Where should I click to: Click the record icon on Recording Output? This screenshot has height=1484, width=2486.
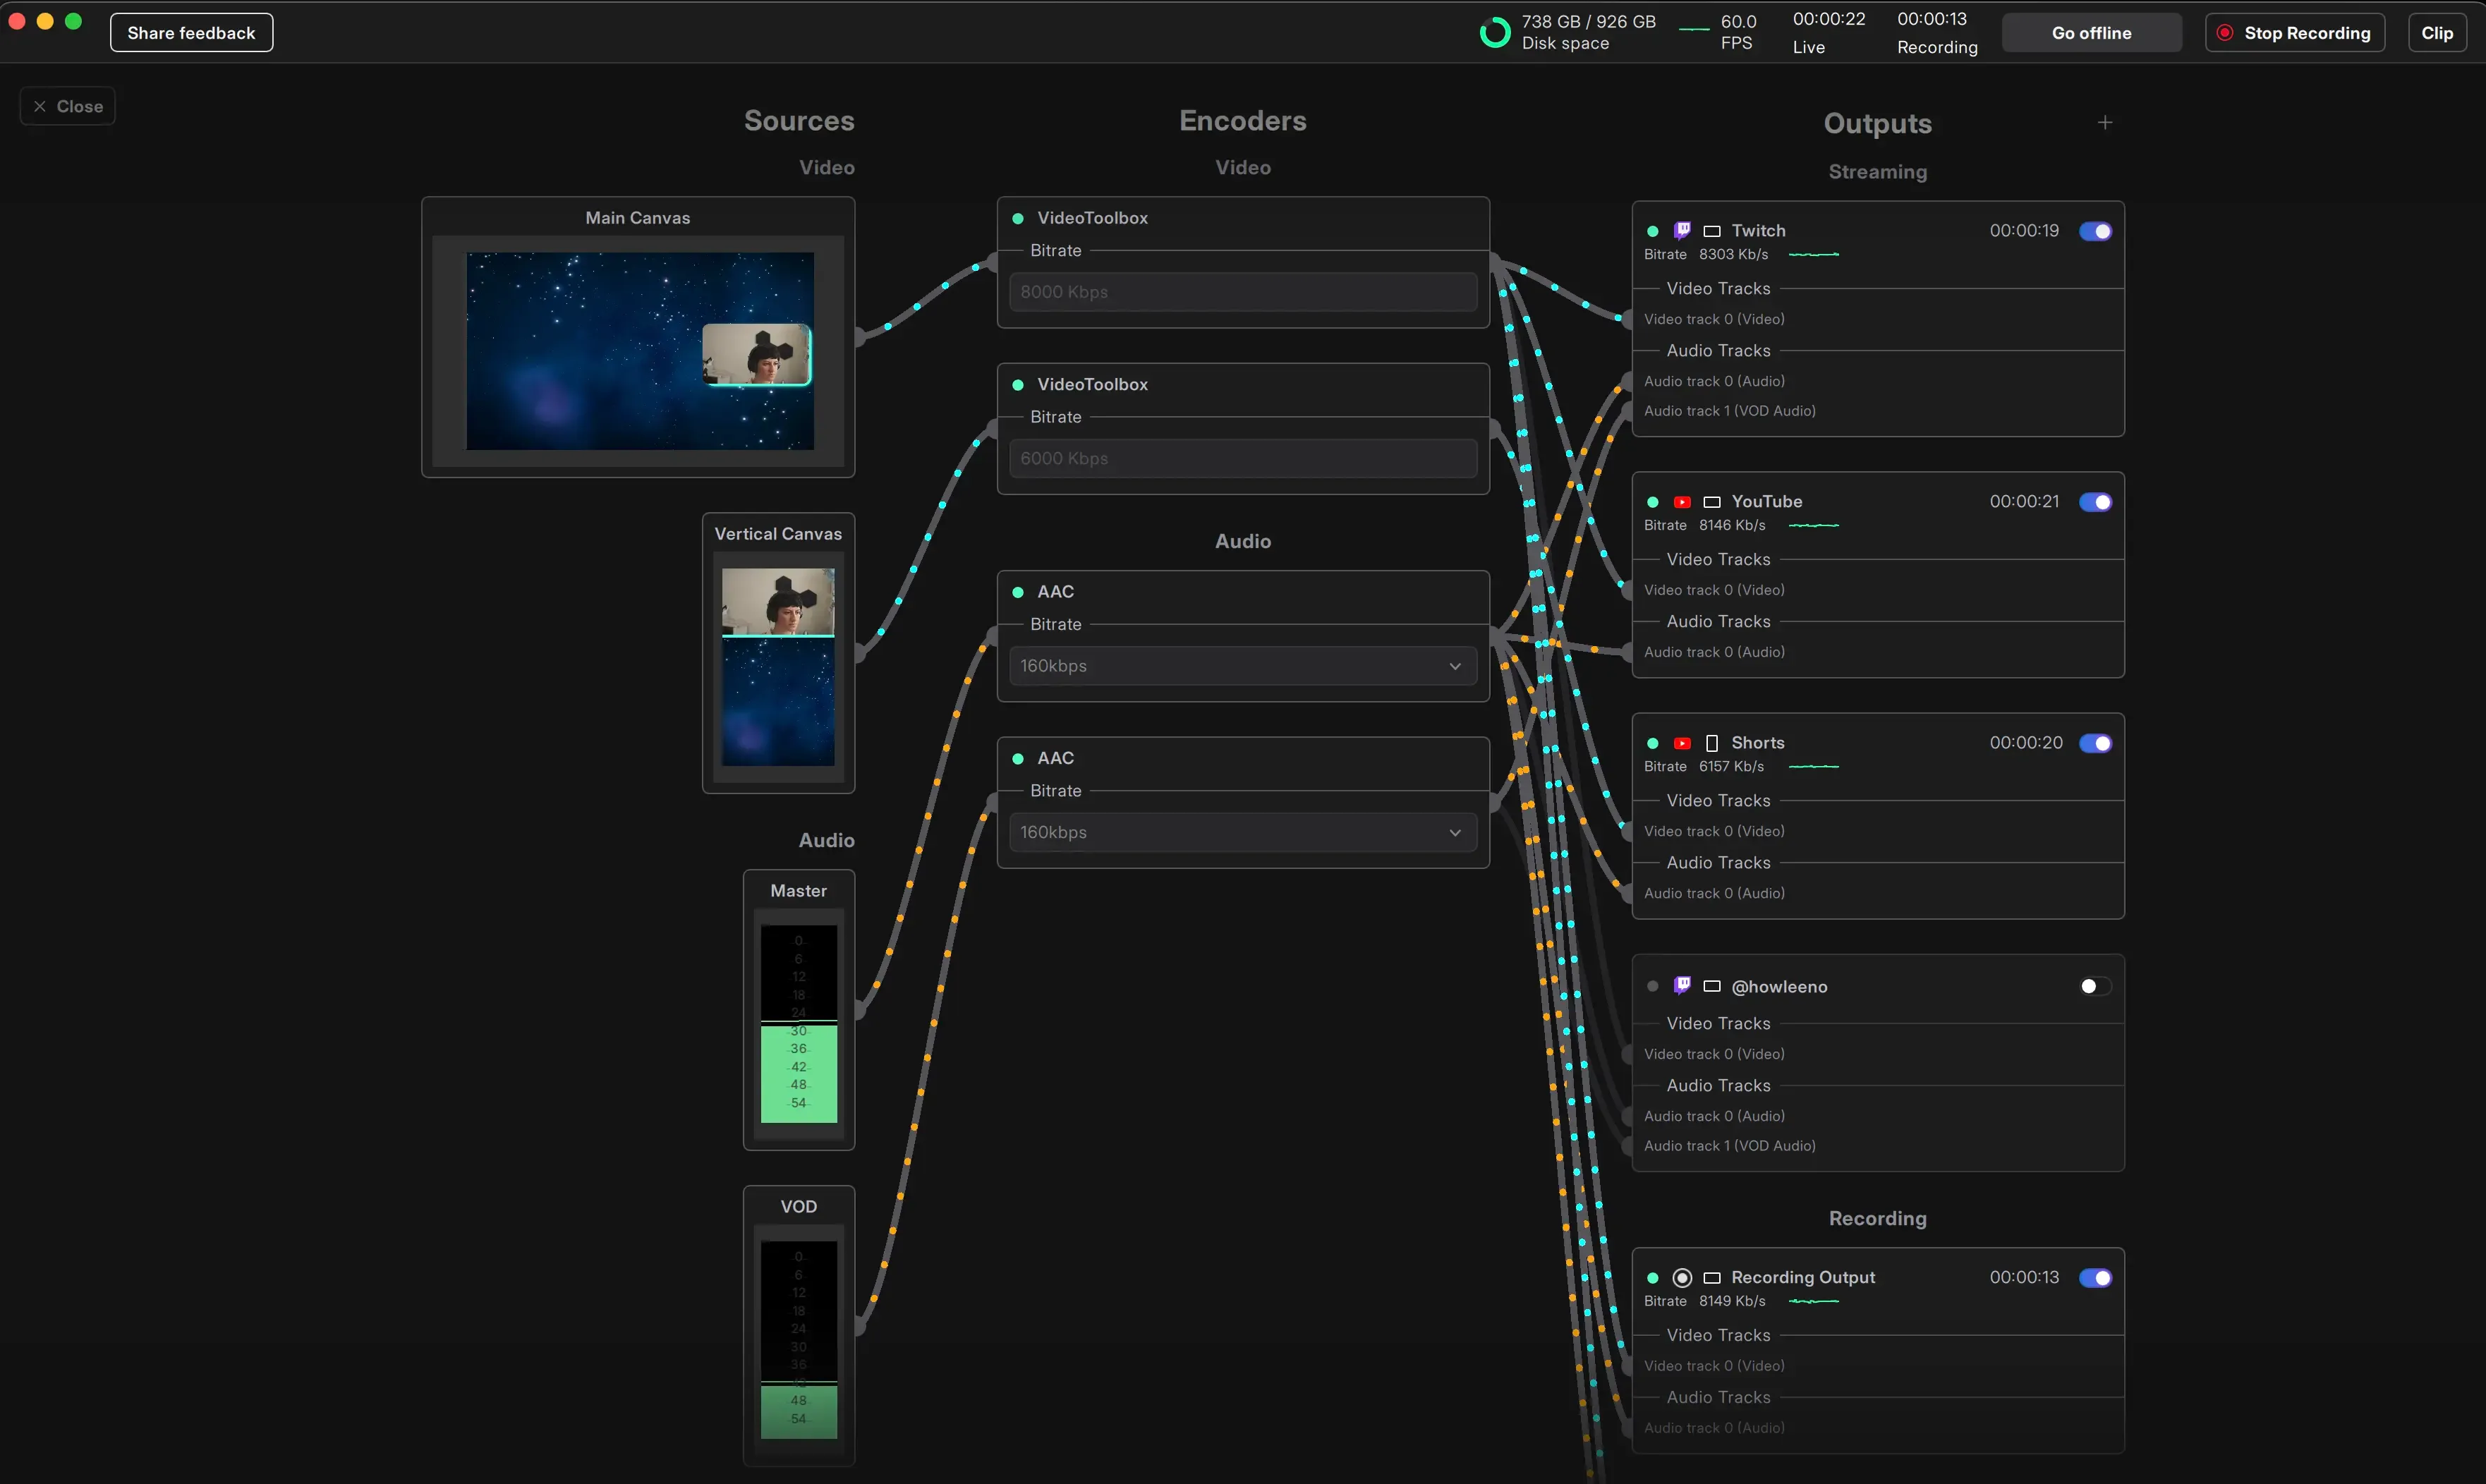click(1682, 1277)
